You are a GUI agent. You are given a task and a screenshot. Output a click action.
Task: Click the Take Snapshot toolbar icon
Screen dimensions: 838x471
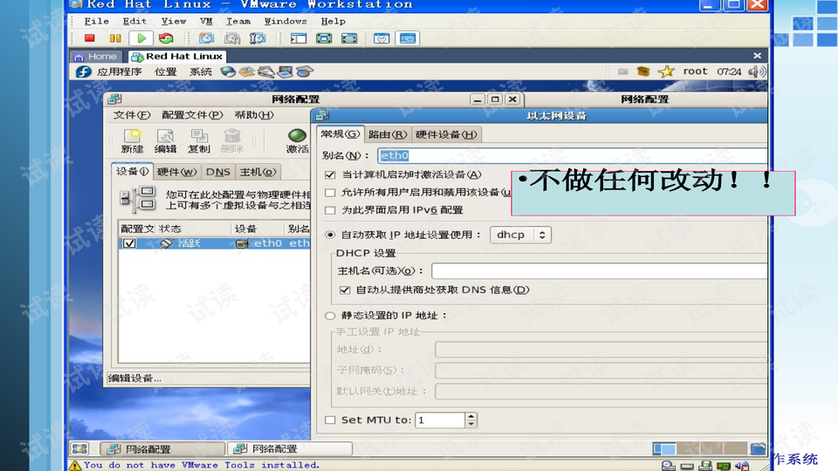(x=206, y=38)
